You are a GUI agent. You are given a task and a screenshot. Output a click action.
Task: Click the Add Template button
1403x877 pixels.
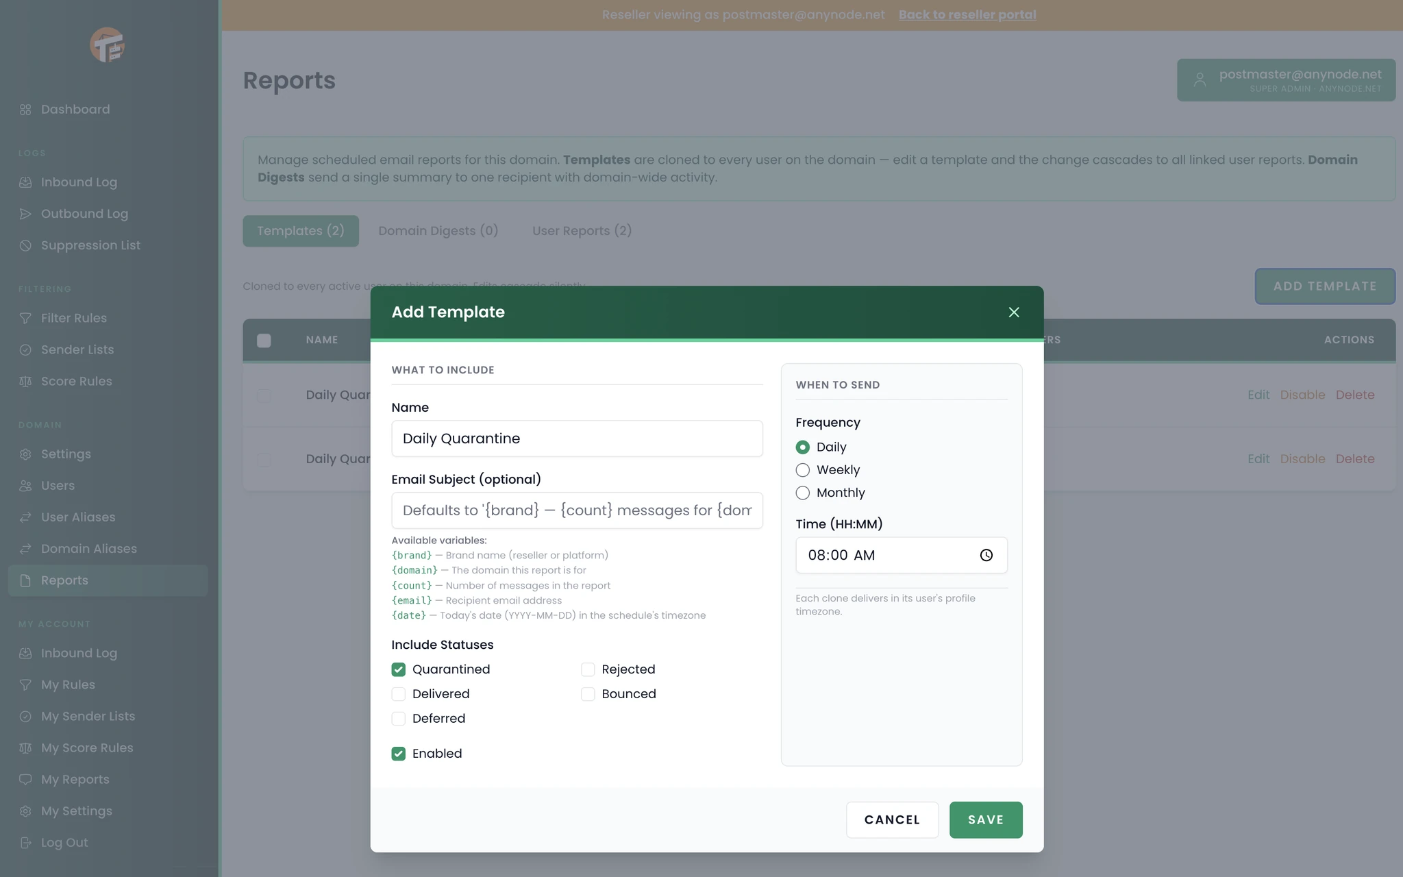[1325, 286]
